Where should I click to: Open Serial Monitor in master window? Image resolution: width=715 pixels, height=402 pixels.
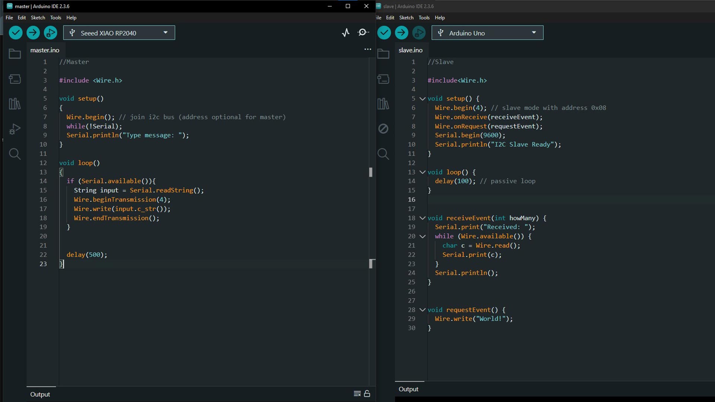pyautogui.click(x=363, y=33)
